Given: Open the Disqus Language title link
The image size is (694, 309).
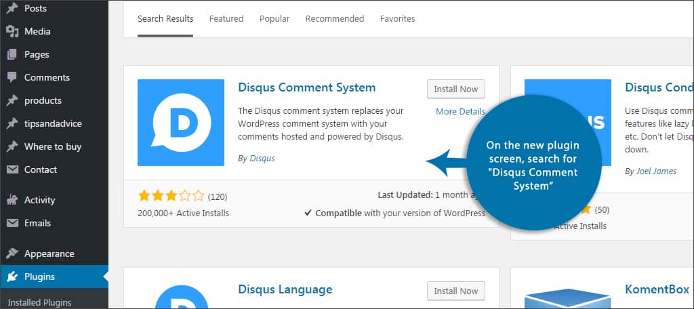Looking at the screenshot, I should pos(285,289).
